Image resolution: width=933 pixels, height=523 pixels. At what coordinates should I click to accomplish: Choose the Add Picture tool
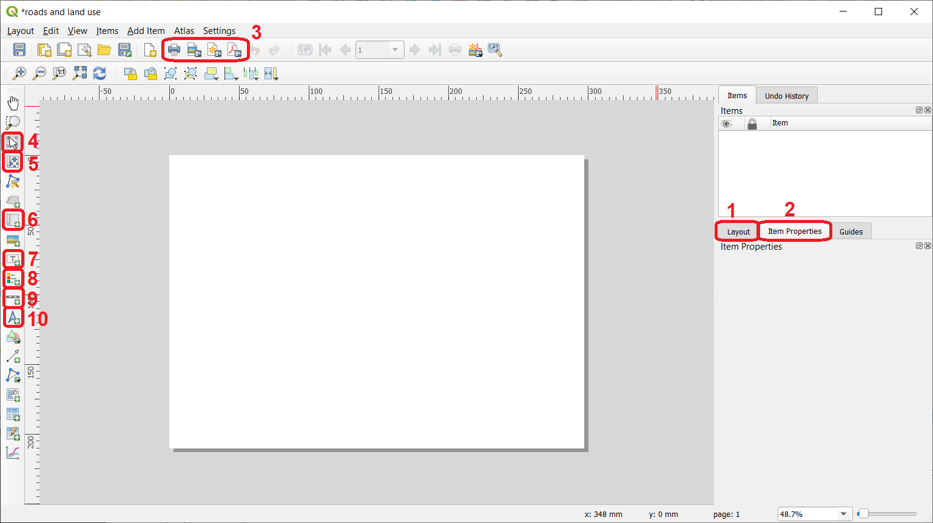[x=13, y=240]
